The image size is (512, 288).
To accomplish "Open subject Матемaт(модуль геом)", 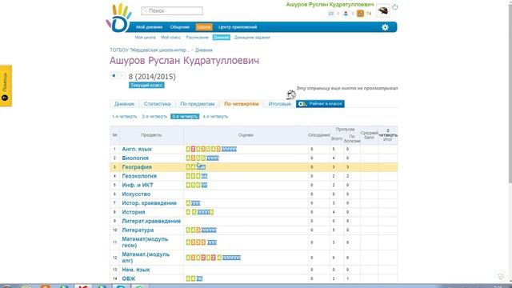I will (145, 242).
